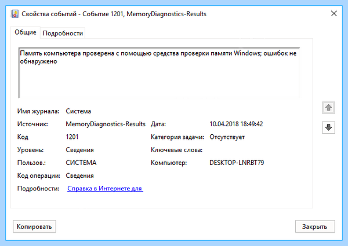This screenshot has height=246, width=348.
Task: Go to previous event with up arrow
Action: click(x=328, y=108)
